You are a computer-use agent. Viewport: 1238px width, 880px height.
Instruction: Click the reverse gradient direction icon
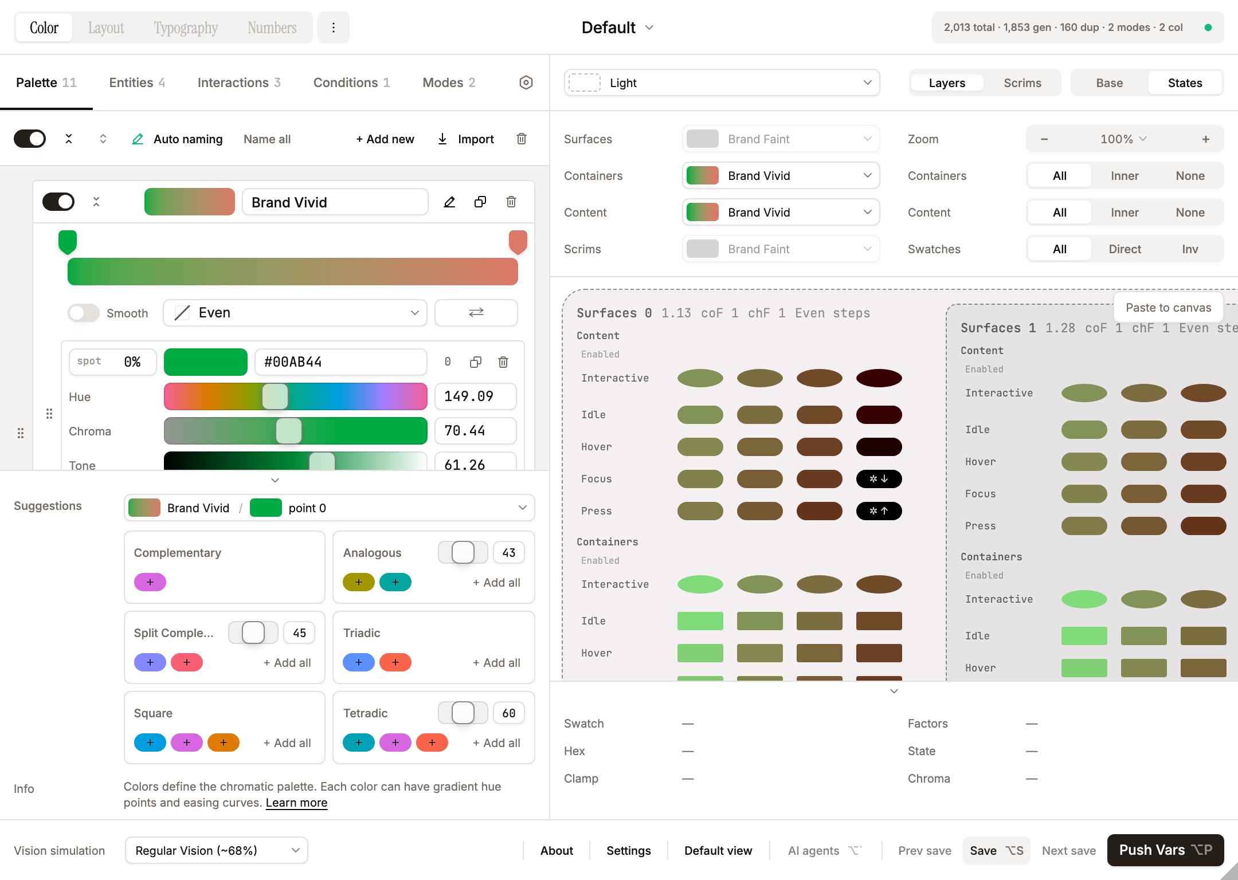(x=476, y=313)
